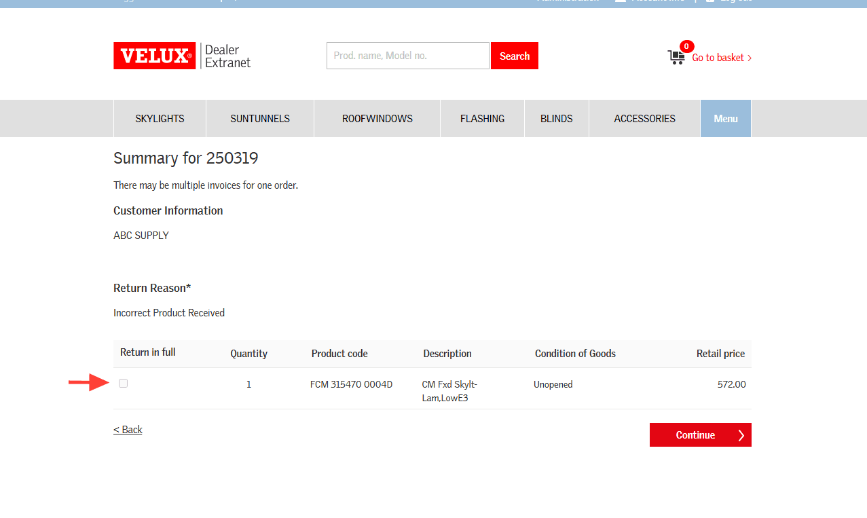Click the Go to basket link
The height and width of the screenshot is (518, 867).
pos(722,58)
